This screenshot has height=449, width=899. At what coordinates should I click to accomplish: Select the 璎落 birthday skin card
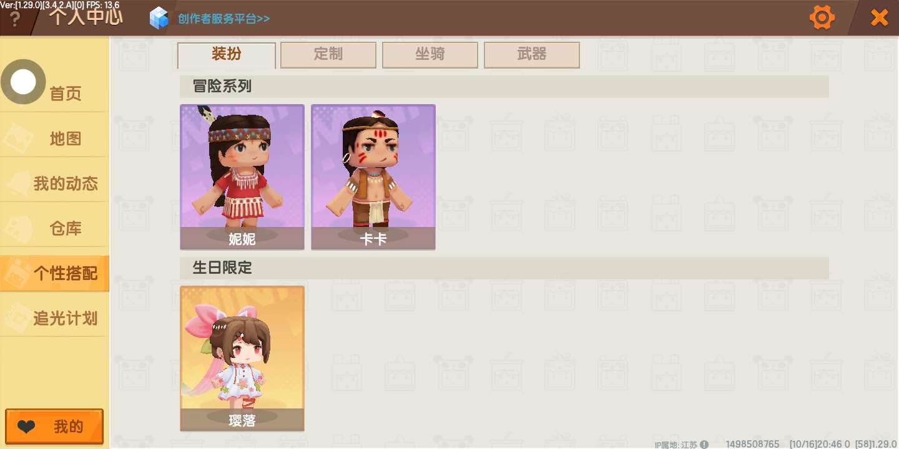242,359
